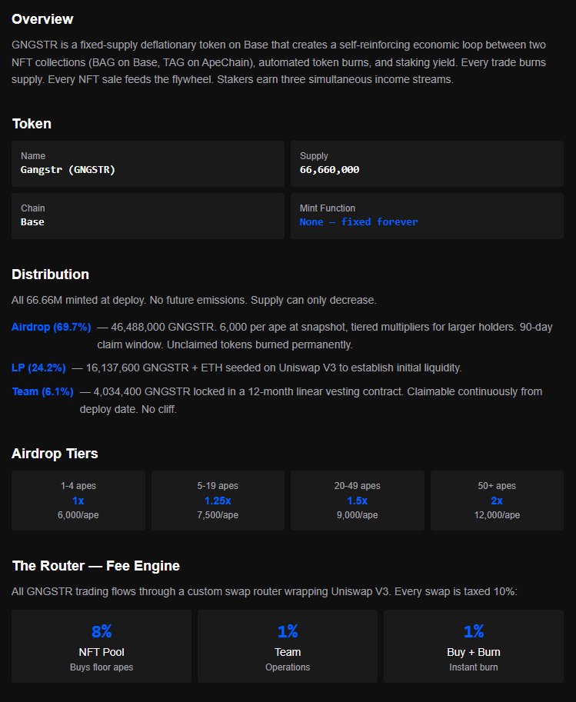Select the 5-19 apes tier card
The width and height of the screenshot is (576, 702).
coord(218,500)
